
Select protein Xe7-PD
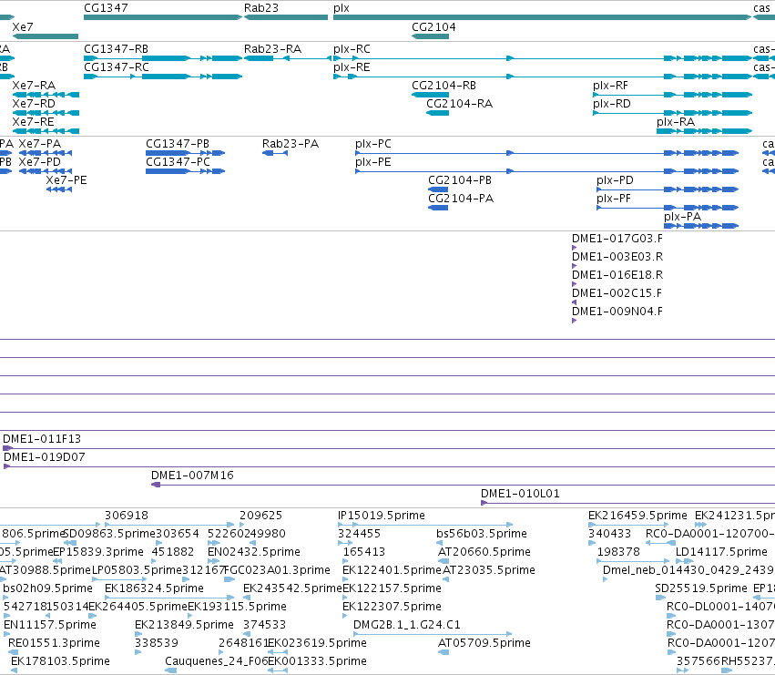click(46, 171)
